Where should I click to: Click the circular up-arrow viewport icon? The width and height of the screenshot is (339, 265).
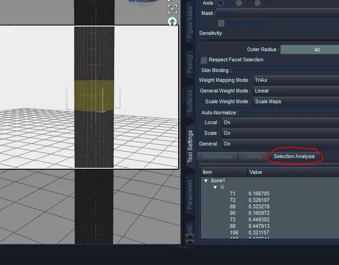click(x=172, y=21)
